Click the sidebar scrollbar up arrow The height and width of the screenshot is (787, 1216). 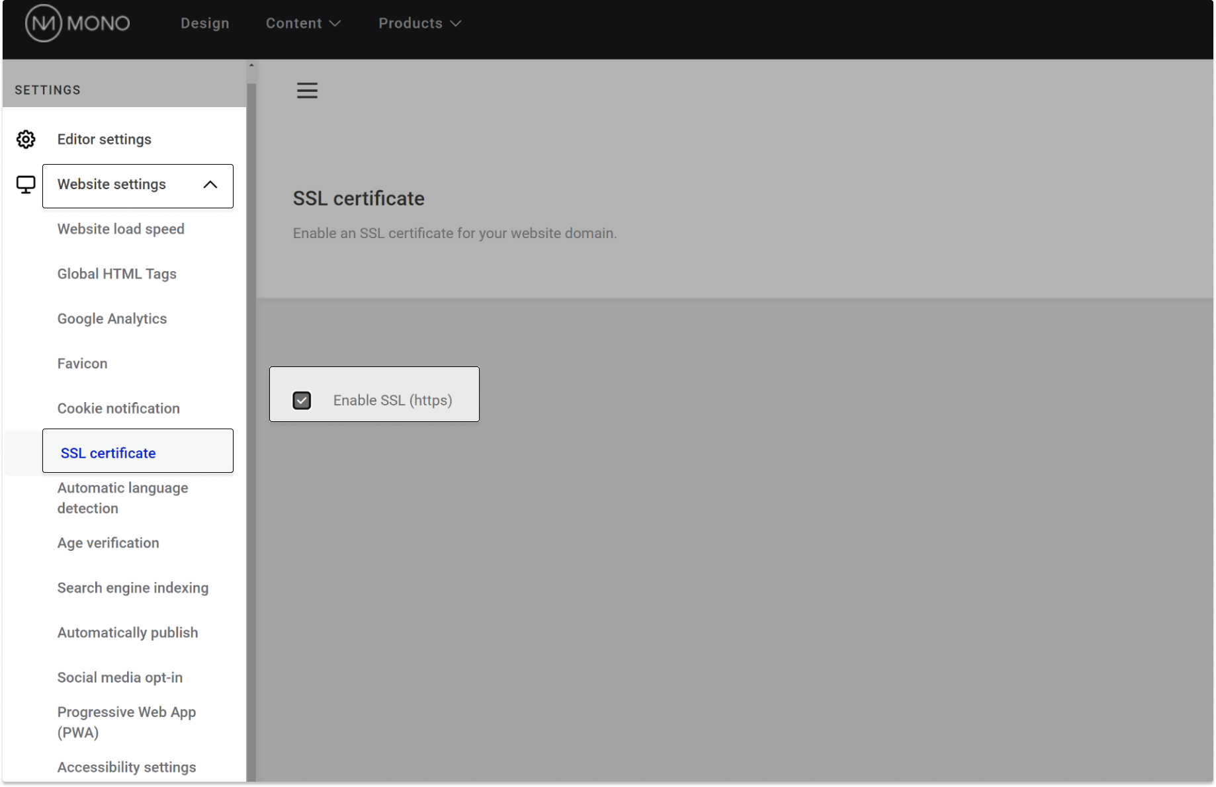[x=251, y=65]
